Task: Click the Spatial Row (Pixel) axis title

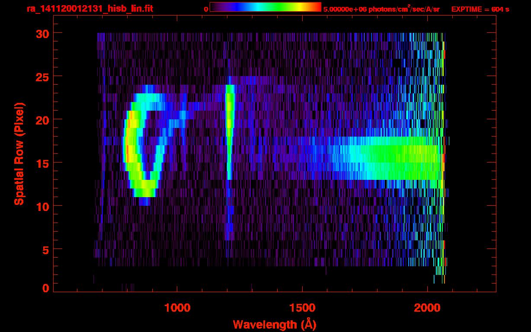Action: (x=19, y=154)
